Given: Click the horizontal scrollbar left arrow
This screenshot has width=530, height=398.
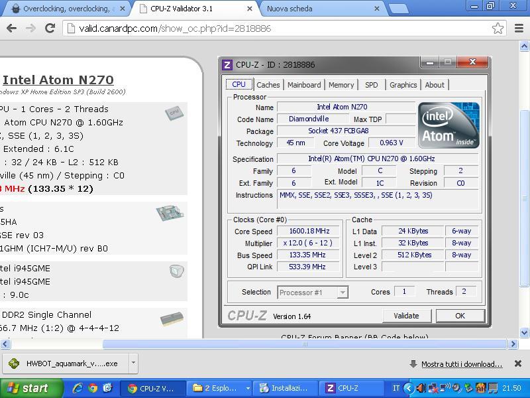Looking at the screenshot, I should click(x=5, y=344).
